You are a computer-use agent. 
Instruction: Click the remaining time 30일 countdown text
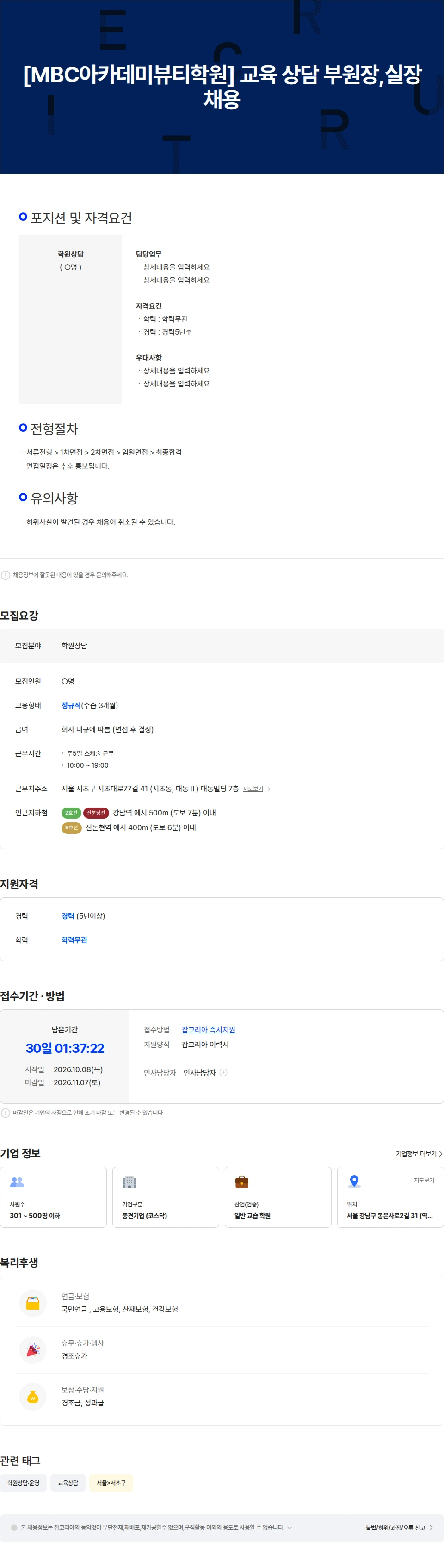pos(65,1048)
